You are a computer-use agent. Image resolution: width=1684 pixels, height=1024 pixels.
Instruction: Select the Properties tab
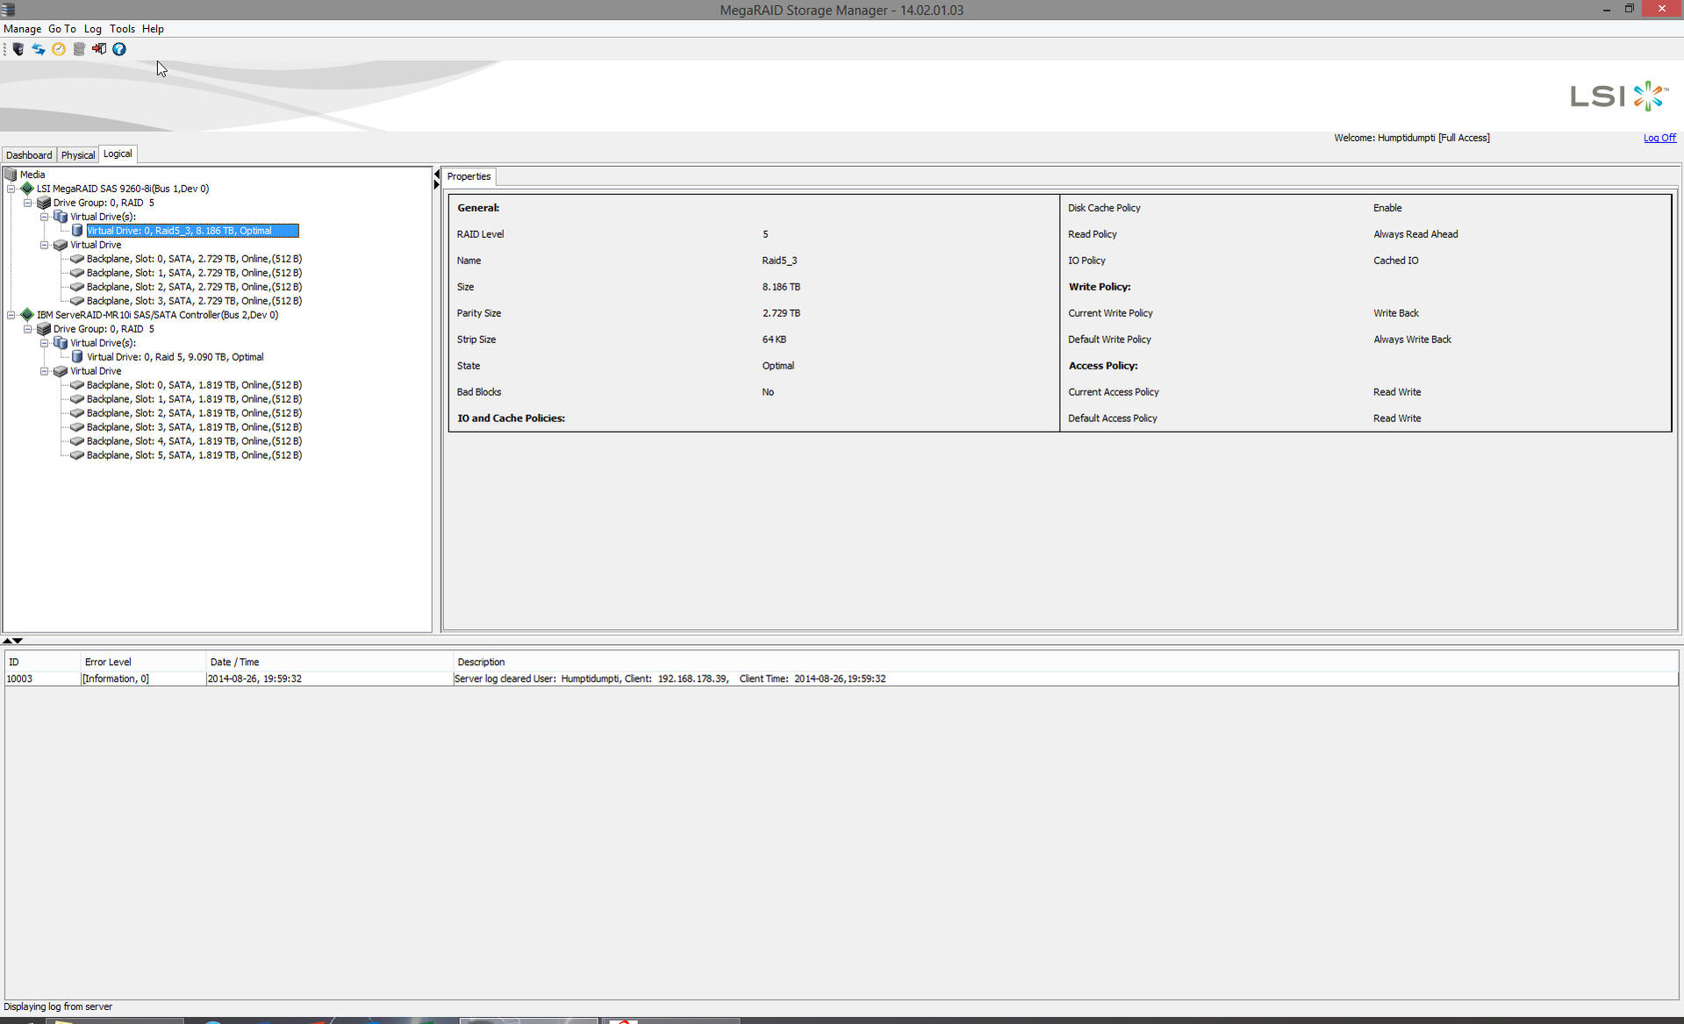click(x=469, y=176)
